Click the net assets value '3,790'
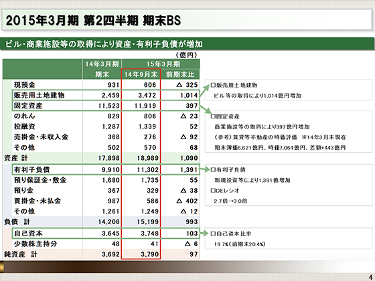This screenshot has height=281, width=375. pyautogui.click(x=150, y=254)
